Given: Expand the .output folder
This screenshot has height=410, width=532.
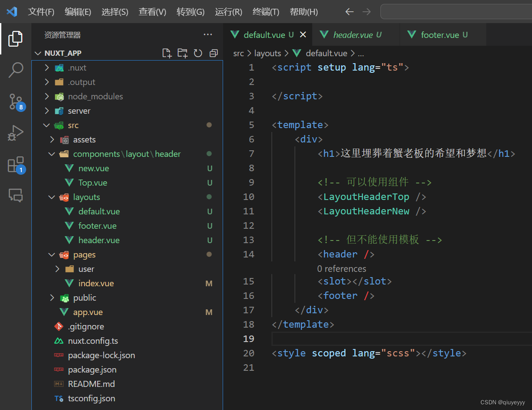Looking at the screenshot, I should [x=47, y=82].
